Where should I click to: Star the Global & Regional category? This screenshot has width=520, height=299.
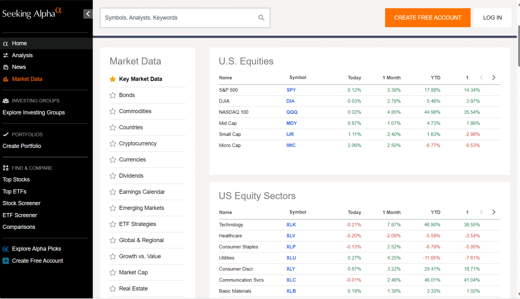click(113, 240)
